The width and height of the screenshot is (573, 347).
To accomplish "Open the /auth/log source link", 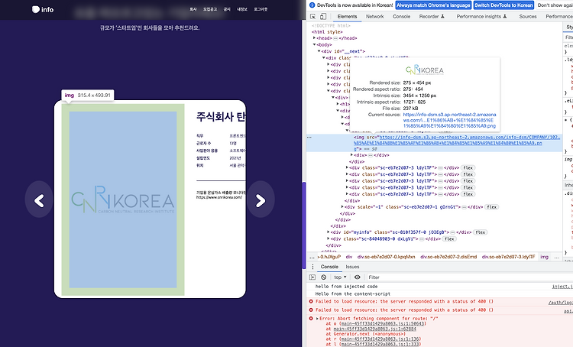I will tap(561, 303).
